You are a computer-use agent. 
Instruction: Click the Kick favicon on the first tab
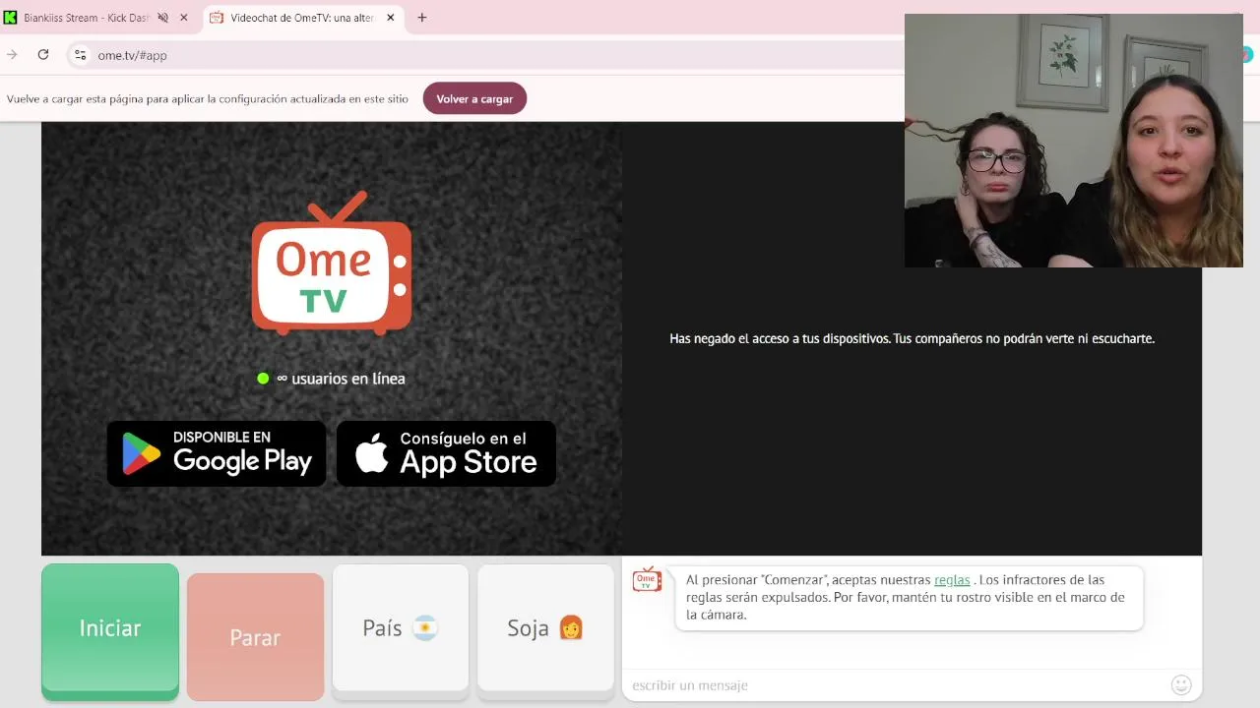click(11, 18)
